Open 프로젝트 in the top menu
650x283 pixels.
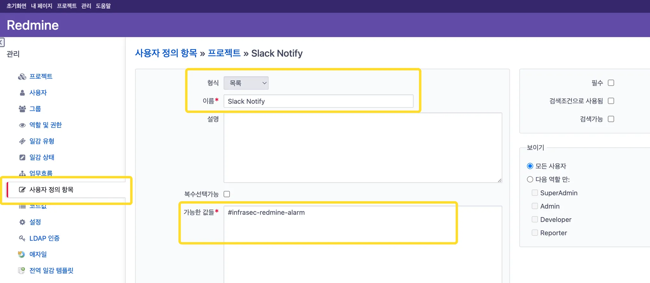67,6
